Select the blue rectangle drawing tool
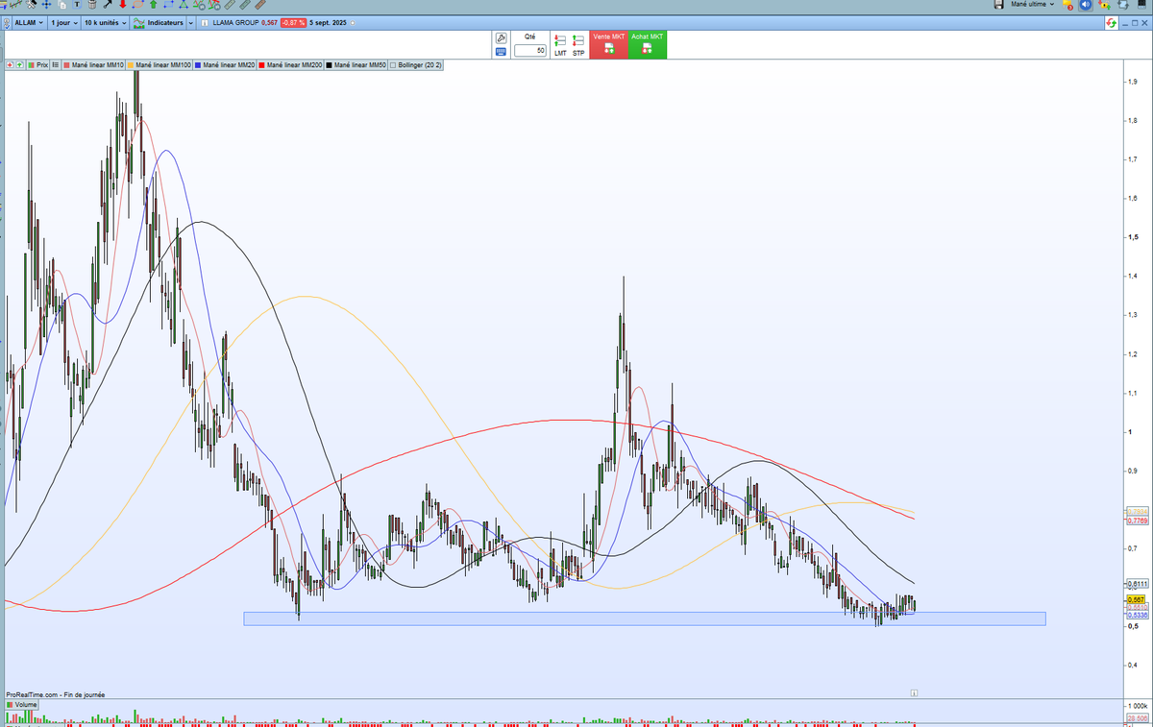Screen dimensions: 1153x727 [x=169, y=5]
